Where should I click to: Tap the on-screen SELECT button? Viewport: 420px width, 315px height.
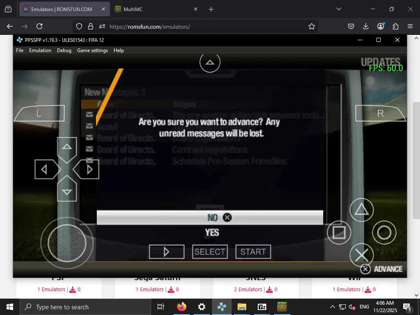[210, 252]
